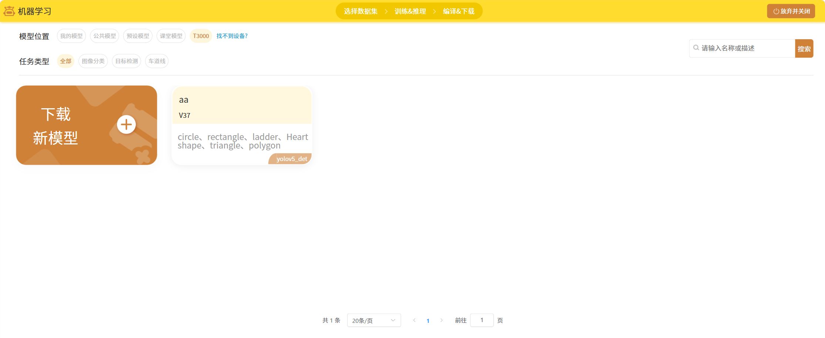
Task: Select 目标检测 task type
Action: [127, 61]
